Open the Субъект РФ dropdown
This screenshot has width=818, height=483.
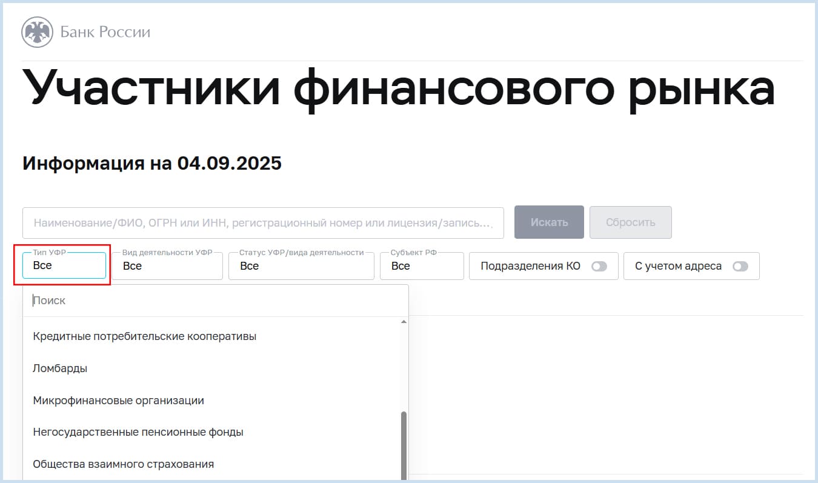coord(422,266)
